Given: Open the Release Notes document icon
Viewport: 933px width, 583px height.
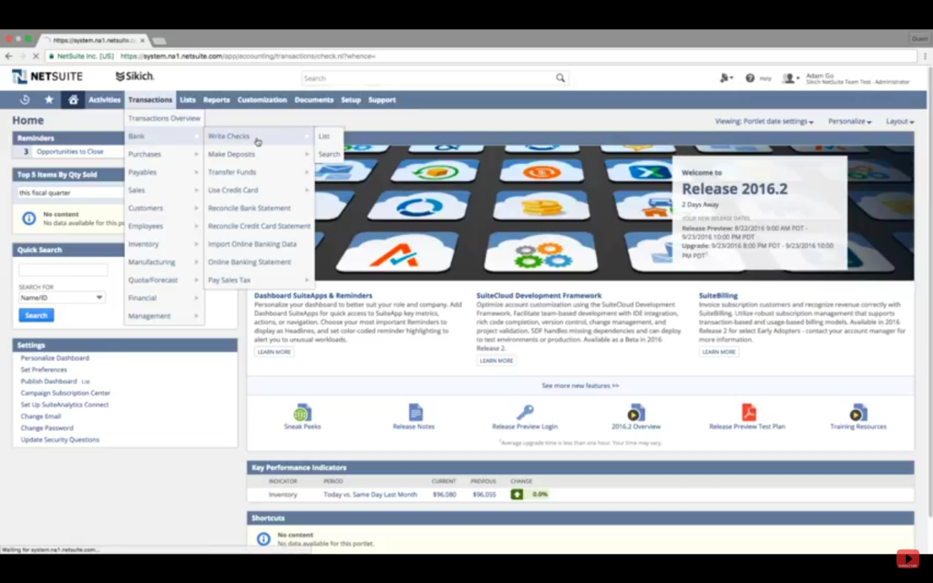Looking at the screenshot, I should (x=415, y=413).
